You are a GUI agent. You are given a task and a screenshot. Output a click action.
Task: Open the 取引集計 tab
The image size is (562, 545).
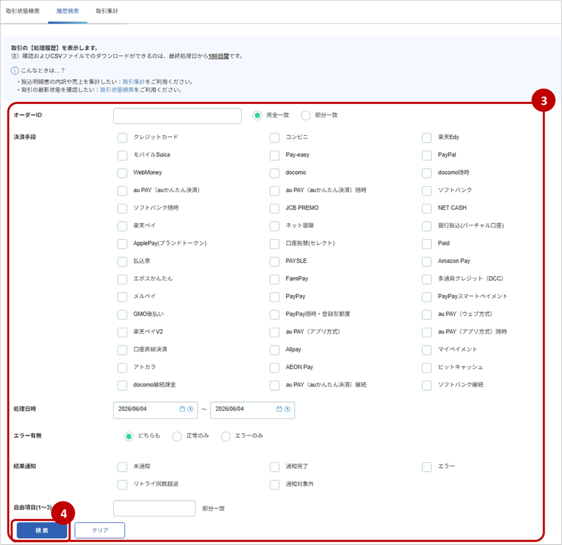[x=107, y=11]
